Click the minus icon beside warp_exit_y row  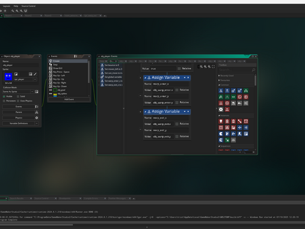[140, 130]
